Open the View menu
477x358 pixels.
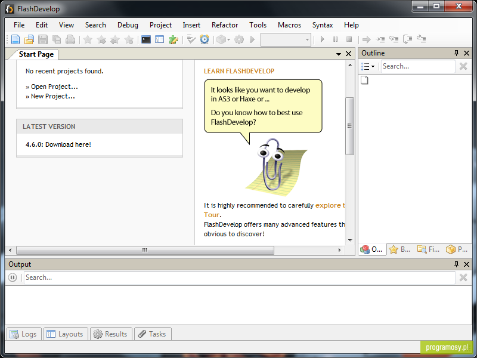tap(66, 25)
